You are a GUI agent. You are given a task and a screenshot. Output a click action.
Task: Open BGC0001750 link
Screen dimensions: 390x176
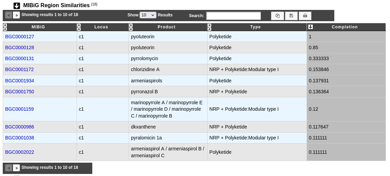(19, 92)
